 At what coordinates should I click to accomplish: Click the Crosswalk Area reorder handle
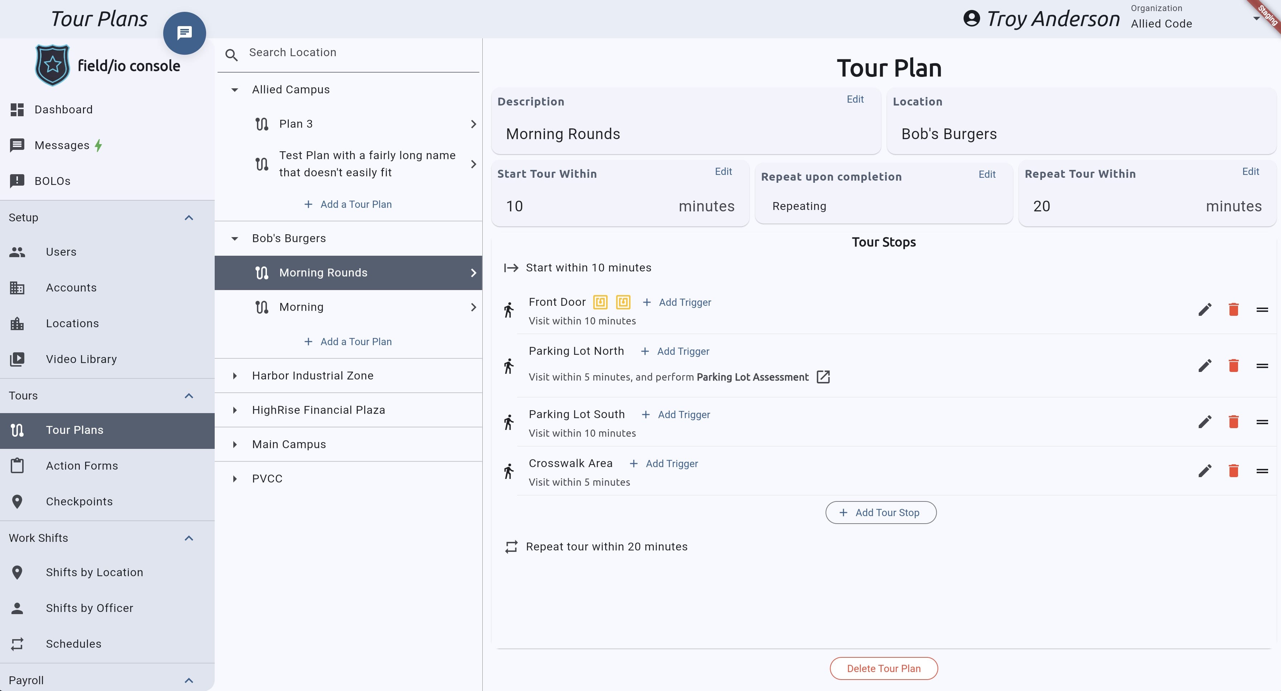point(1262,471)
